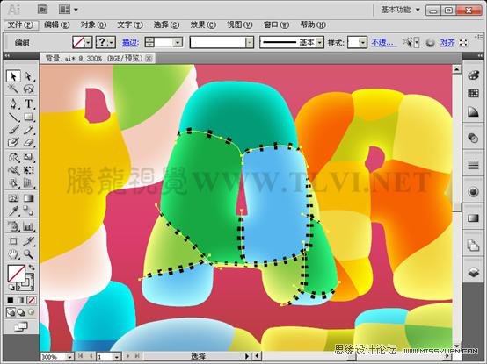Select the Type tool
The height and width of the screenshot is (364, 487).
28,103
